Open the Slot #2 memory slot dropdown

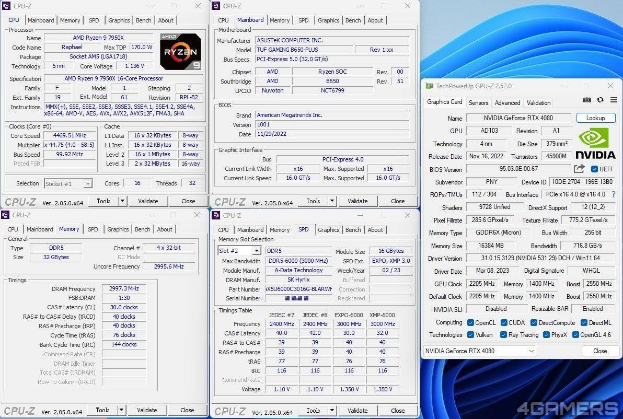point(256,251)
